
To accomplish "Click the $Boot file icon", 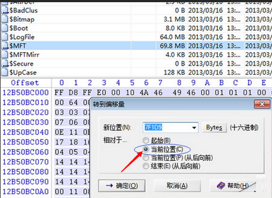I will pyautogui.click(x=5, y=28).
